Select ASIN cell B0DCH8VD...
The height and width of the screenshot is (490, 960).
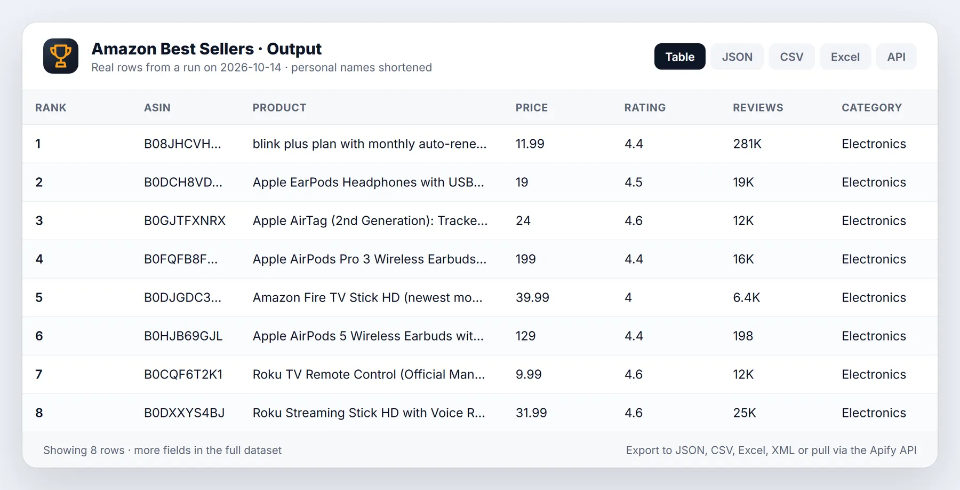[183, 182]
